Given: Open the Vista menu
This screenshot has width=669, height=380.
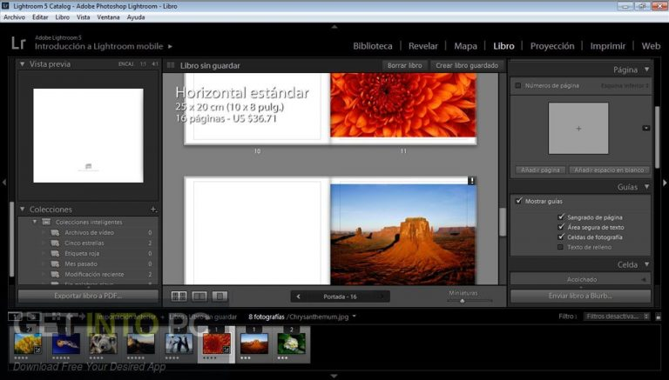Looking at the screenshot, I should coord(84,17).
